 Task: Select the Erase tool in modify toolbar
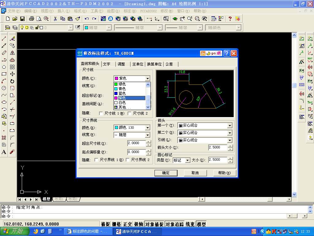[x=12, y=38]
